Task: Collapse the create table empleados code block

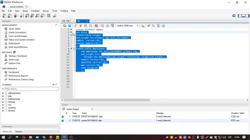Action: tap(74, 49)
